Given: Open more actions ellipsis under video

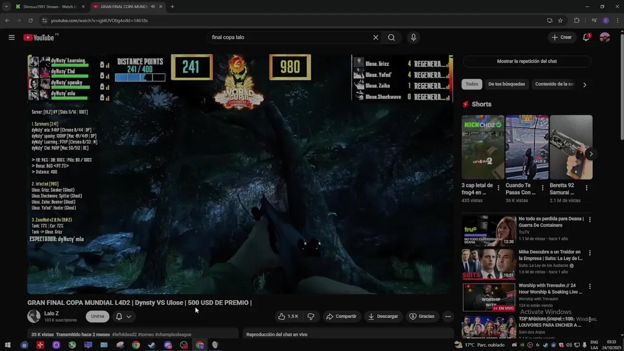Looking at the screenshot, I should click(448, 316).
